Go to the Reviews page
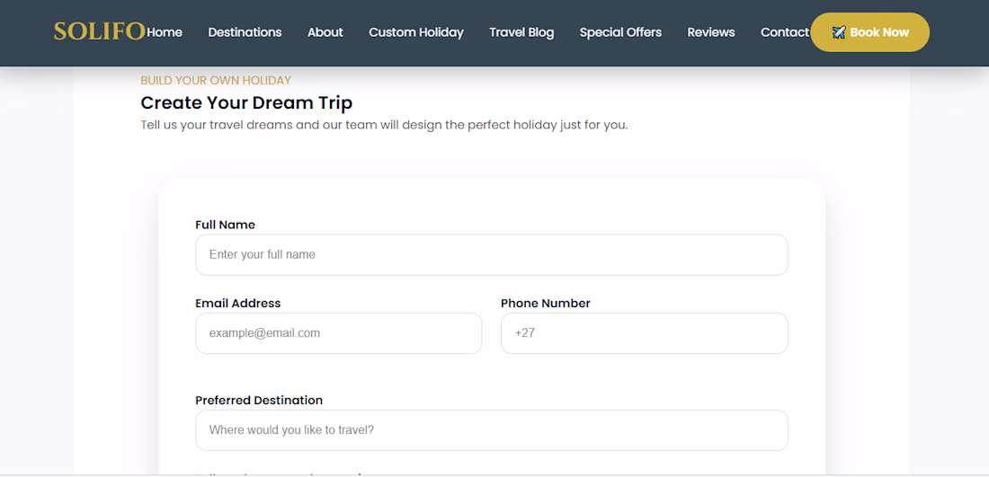Viewport: 989px width, 477px height. 711,32
